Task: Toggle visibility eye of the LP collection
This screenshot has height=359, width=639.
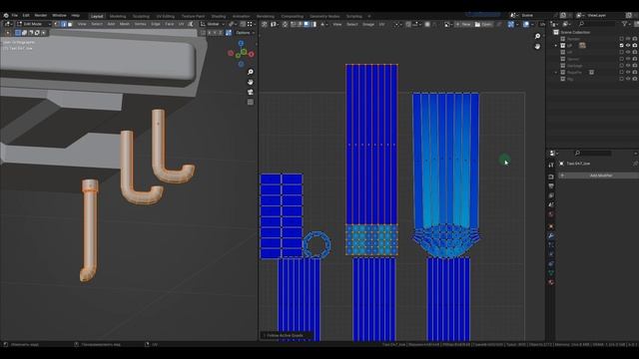Action: click(628, 45)
